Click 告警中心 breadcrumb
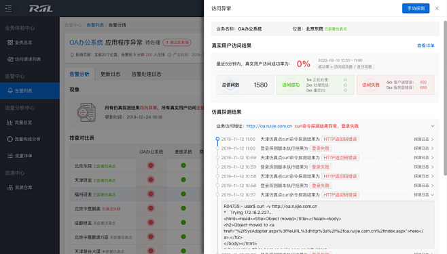 point(73,25)
